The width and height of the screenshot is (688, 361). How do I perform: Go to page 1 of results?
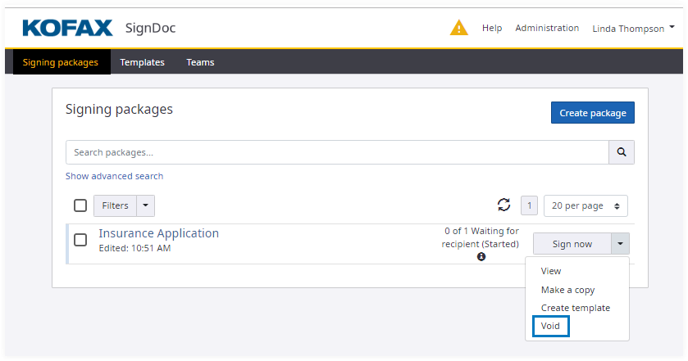pos(529,205)
